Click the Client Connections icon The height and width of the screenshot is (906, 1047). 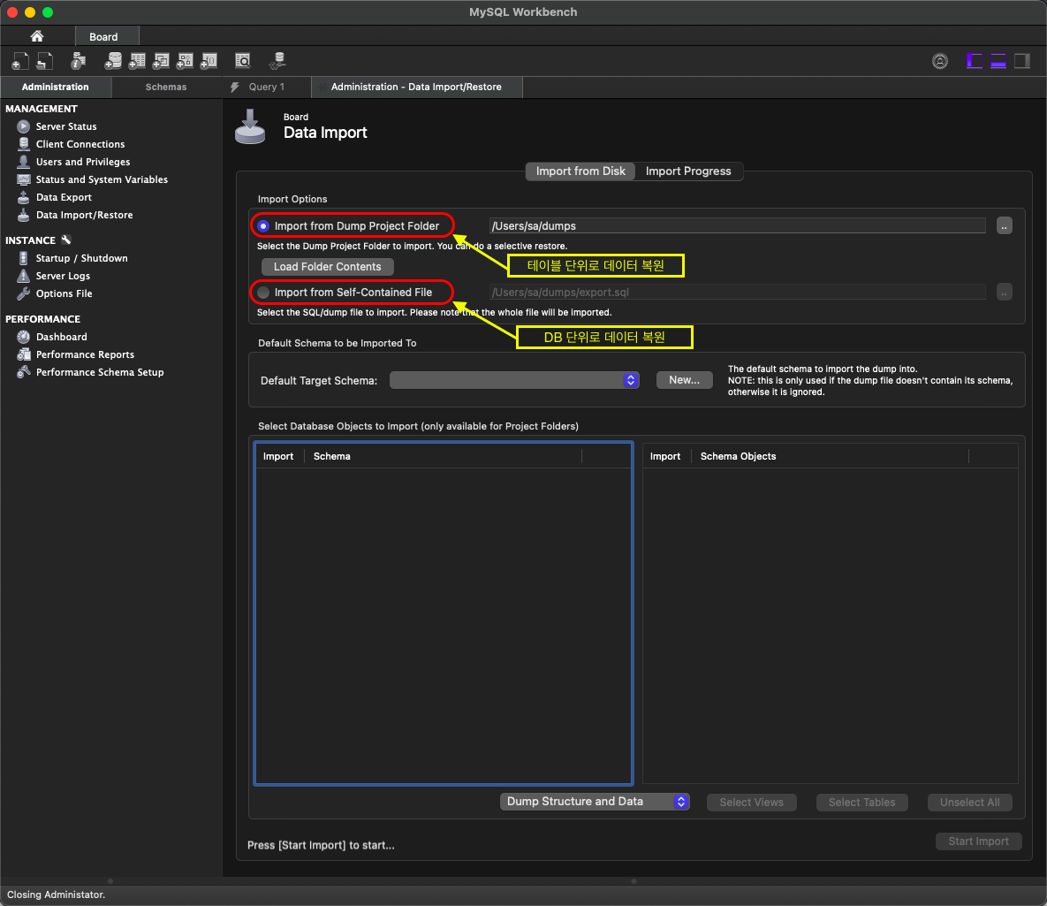click(23, 144)
